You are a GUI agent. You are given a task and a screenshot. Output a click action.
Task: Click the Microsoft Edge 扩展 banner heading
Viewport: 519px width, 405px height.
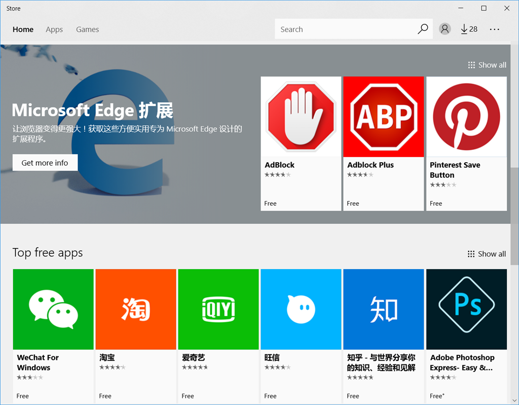tap(93, 111)
